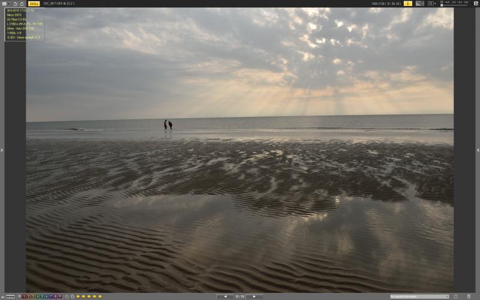Set rating to one star
The width and height of the screenshot is (480, 300).
point(78,296)
